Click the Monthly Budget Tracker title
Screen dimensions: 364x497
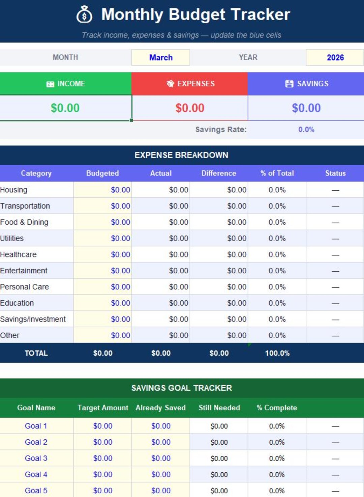pyautogui.click(x=195, y=15)
